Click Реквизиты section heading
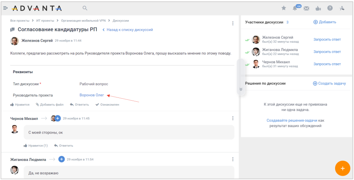 tap(23, 72)
